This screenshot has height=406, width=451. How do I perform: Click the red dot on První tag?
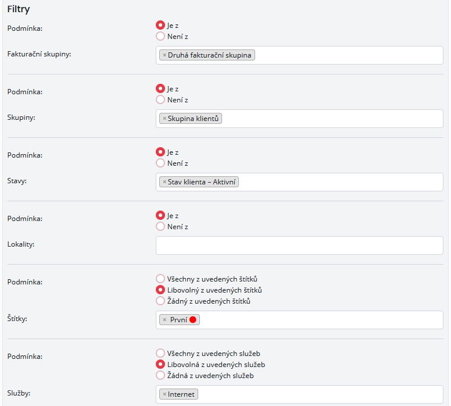pos(193,319)
